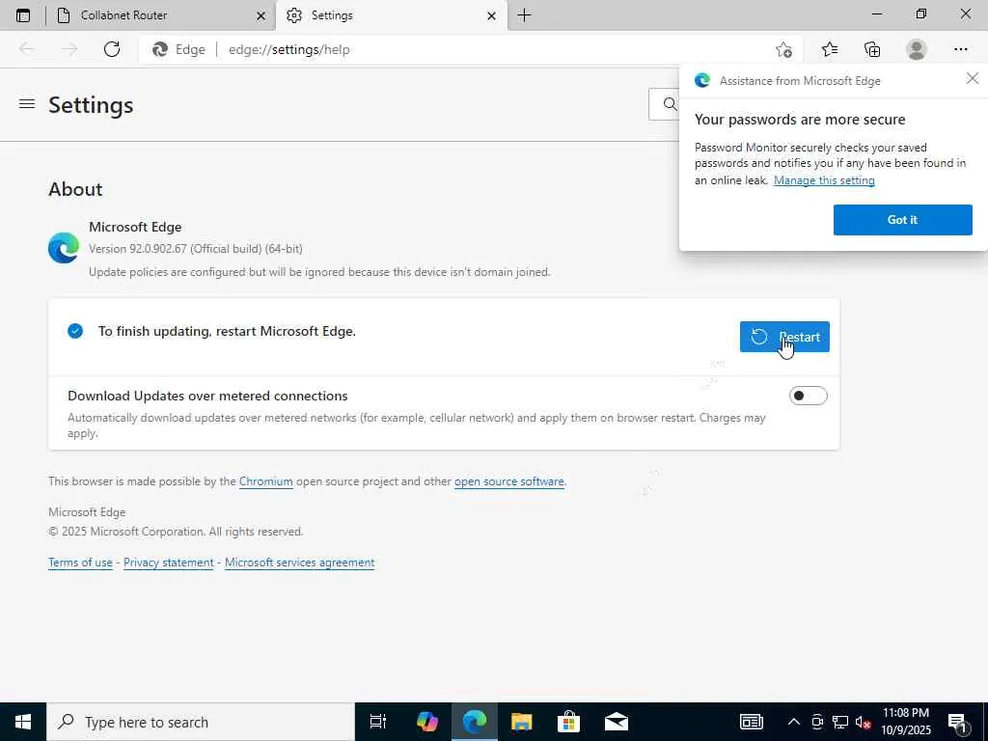Screen dimensions: 988x741
Task: Open Task View on the taskbar
Action: tap(378, 722)
